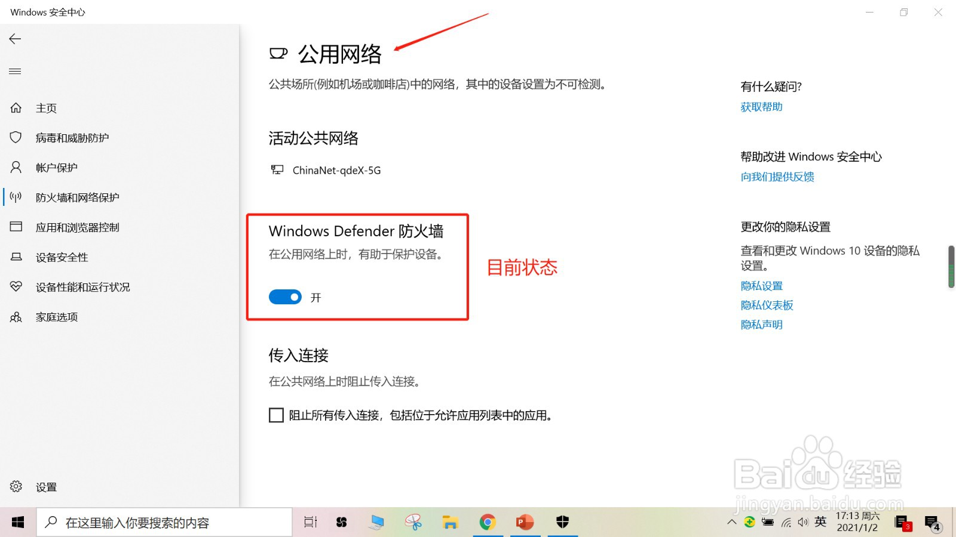Viewport: 956px width, 537px height.
Task: Go back using the back arrow
Action: tap(14, 38)
